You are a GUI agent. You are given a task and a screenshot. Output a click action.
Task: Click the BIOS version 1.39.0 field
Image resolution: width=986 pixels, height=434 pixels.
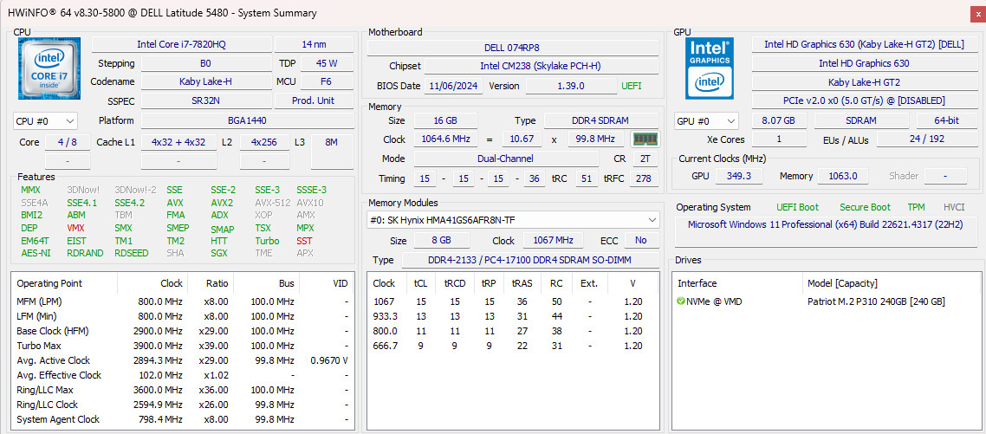(x=571, y=86)
